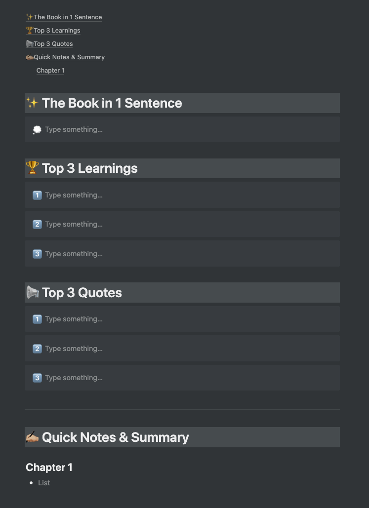Click the number 1 keycap under Top 3 Quotes
This screenshot has width=369, height=508.
[37, 319]
